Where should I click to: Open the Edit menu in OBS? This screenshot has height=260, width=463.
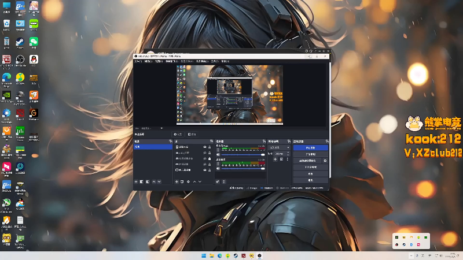(x=148, y=61)
